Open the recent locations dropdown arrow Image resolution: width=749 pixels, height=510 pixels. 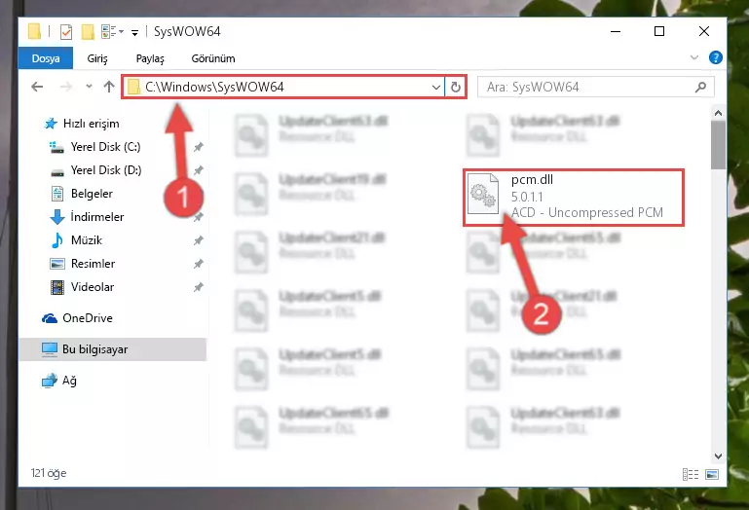coord(89,87)
